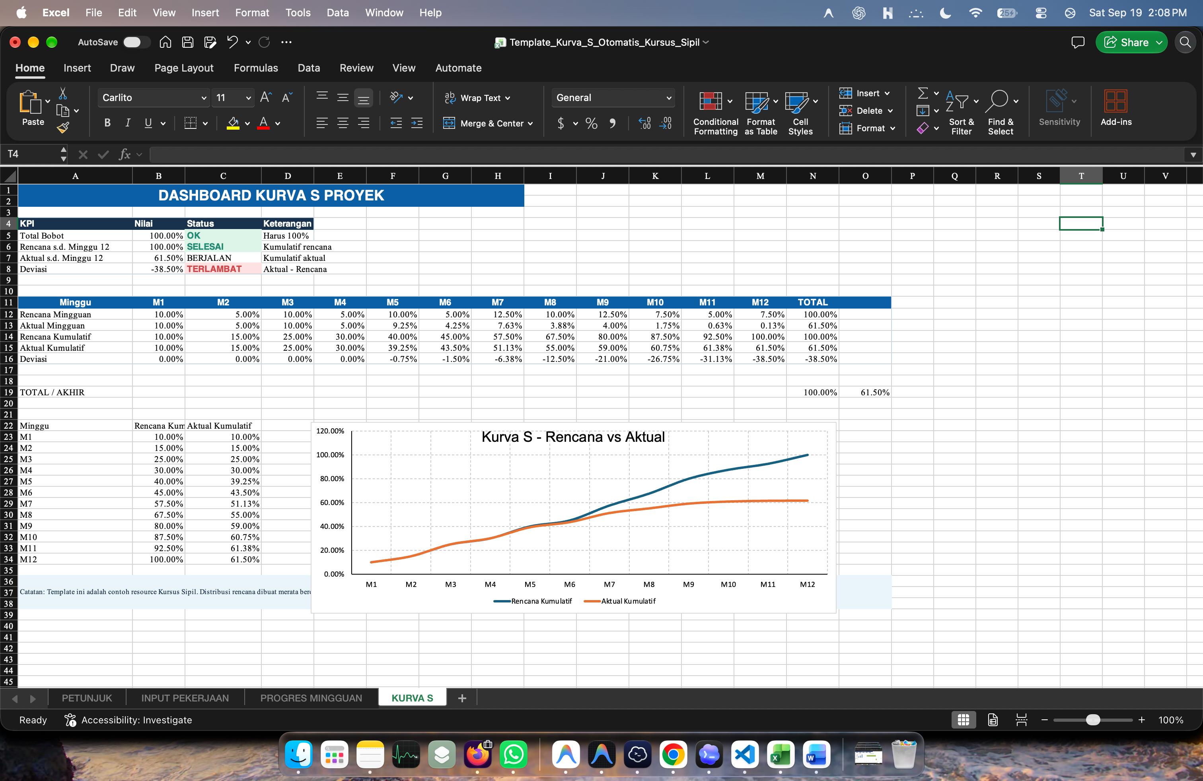The width and height of the screenshot is (1203, 781).
Task: Click the Cut scissors icon
Action: pos(63,93)
